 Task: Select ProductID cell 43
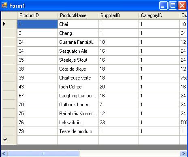coord(37,86)
